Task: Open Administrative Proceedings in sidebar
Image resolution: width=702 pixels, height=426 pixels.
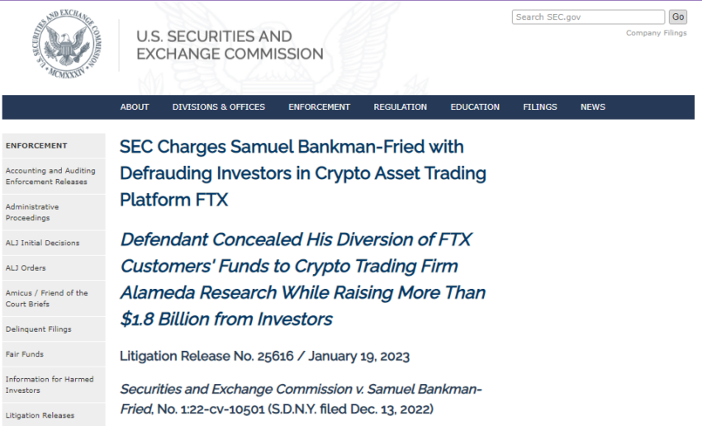Action: (x=32, y=212)
